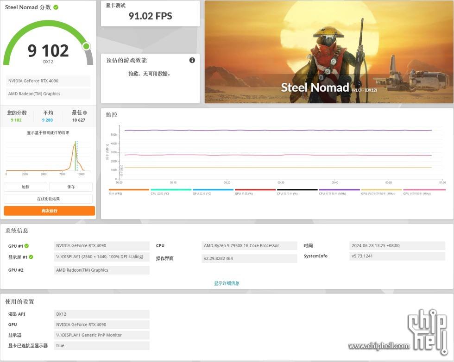Select the DX12 rendering API value
The image size is (454, 362).
(x=101, y=314)
